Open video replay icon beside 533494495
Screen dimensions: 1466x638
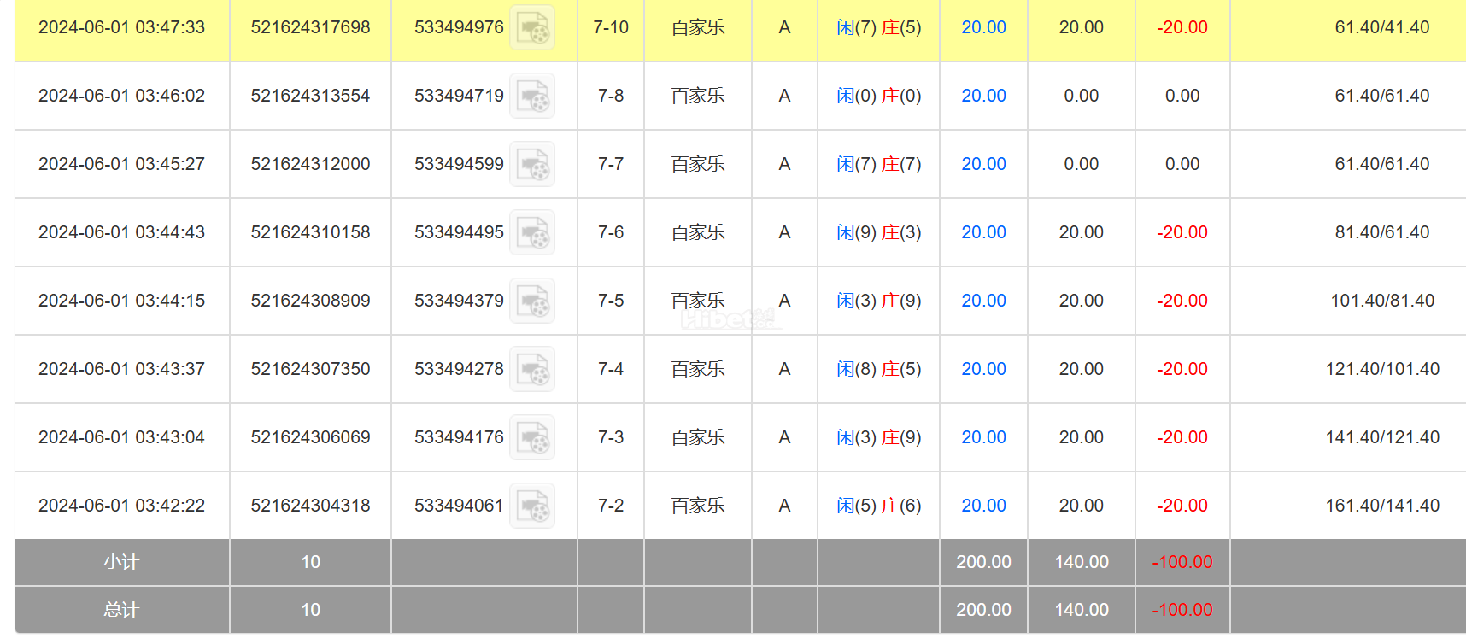532,232
